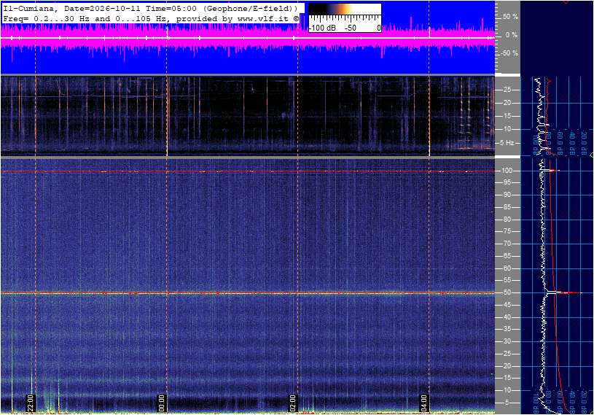Click the 50 Hz spike in the spectrum graph
The image size is (594, 415).
[564, 292]
